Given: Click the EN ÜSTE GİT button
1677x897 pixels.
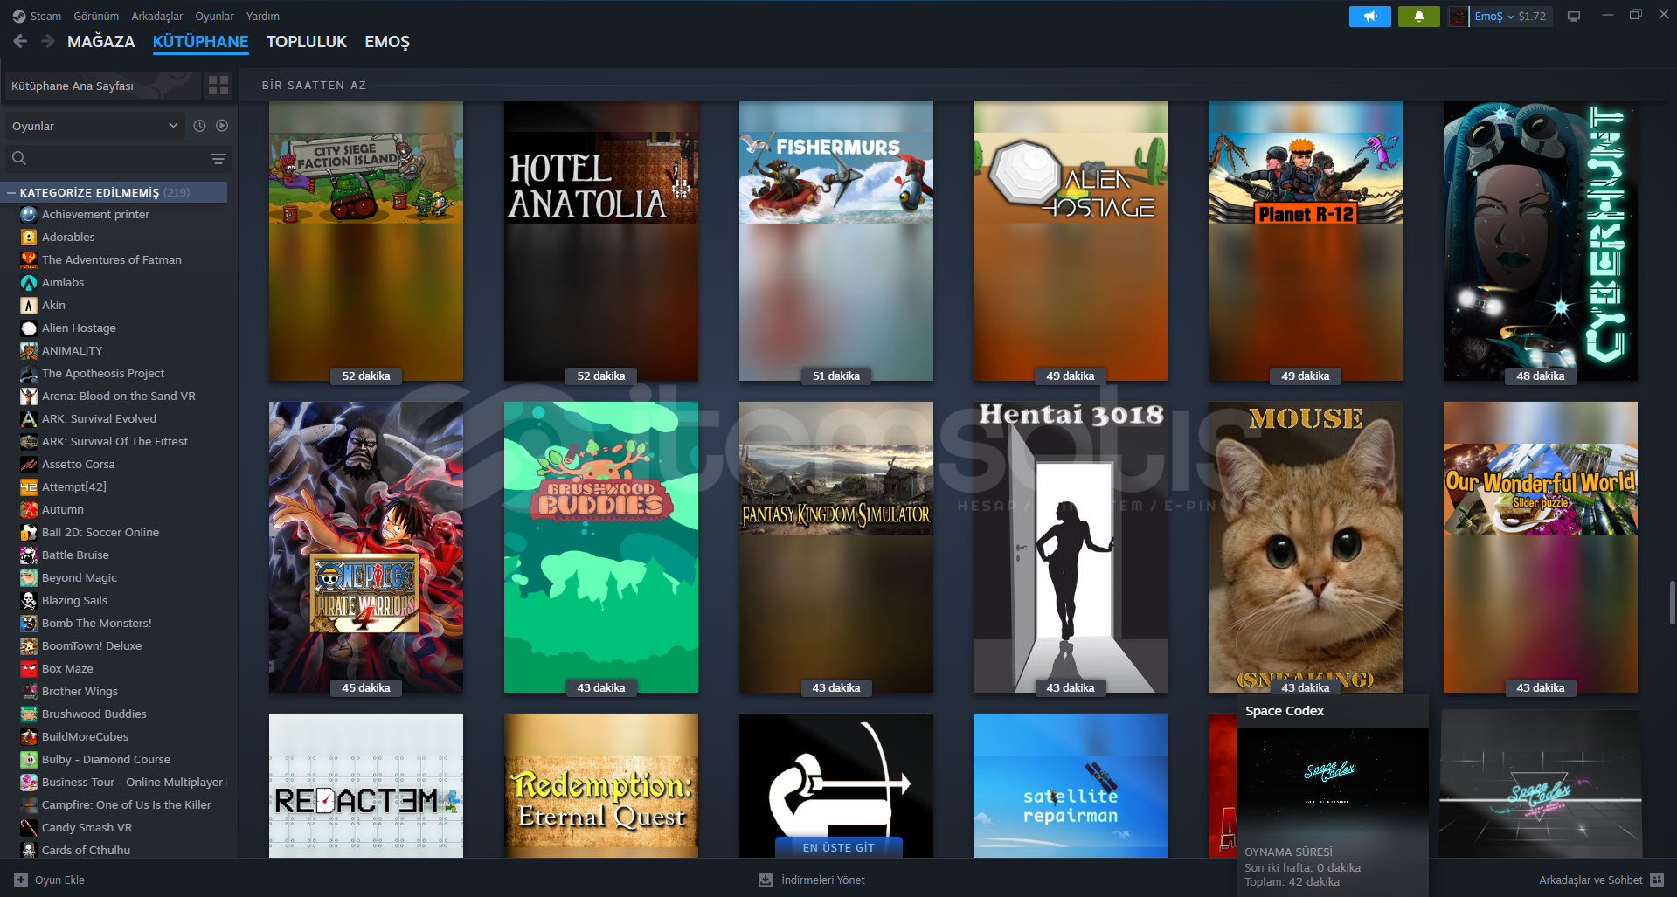Looking at the screenshot, I should pyautogui.click(x=839, y=847).
